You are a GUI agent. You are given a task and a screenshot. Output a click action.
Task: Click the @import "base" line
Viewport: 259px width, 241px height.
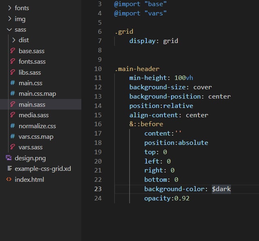pyautogui.click(x=140, y=4)
